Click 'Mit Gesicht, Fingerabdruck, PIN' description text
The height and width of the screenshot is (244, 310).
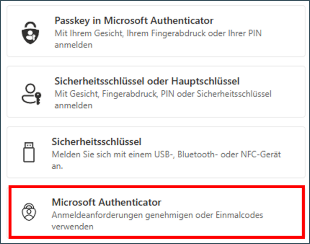163,94
